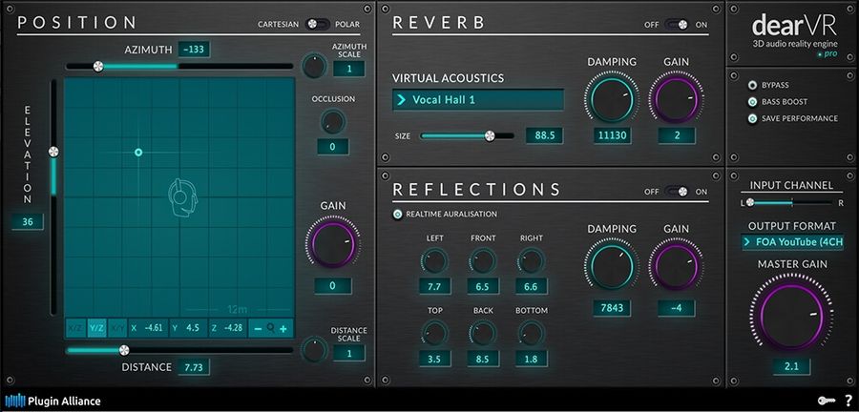Screen dimensions: 859x412
Task: Click the Master Gain knob
Action: click(791, 315)
